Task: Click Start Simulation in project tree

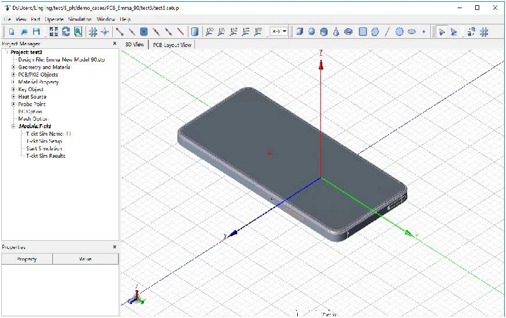Action: [x=44, y=149]
